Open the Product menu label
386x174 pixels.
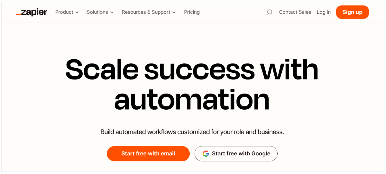64,12
